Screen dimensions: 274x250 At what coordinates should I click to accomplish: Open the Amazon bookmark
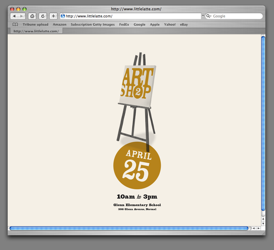point(60,24)
